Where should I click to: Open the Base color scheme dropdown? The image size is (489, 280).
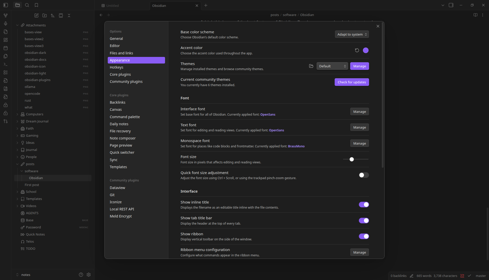352,34
